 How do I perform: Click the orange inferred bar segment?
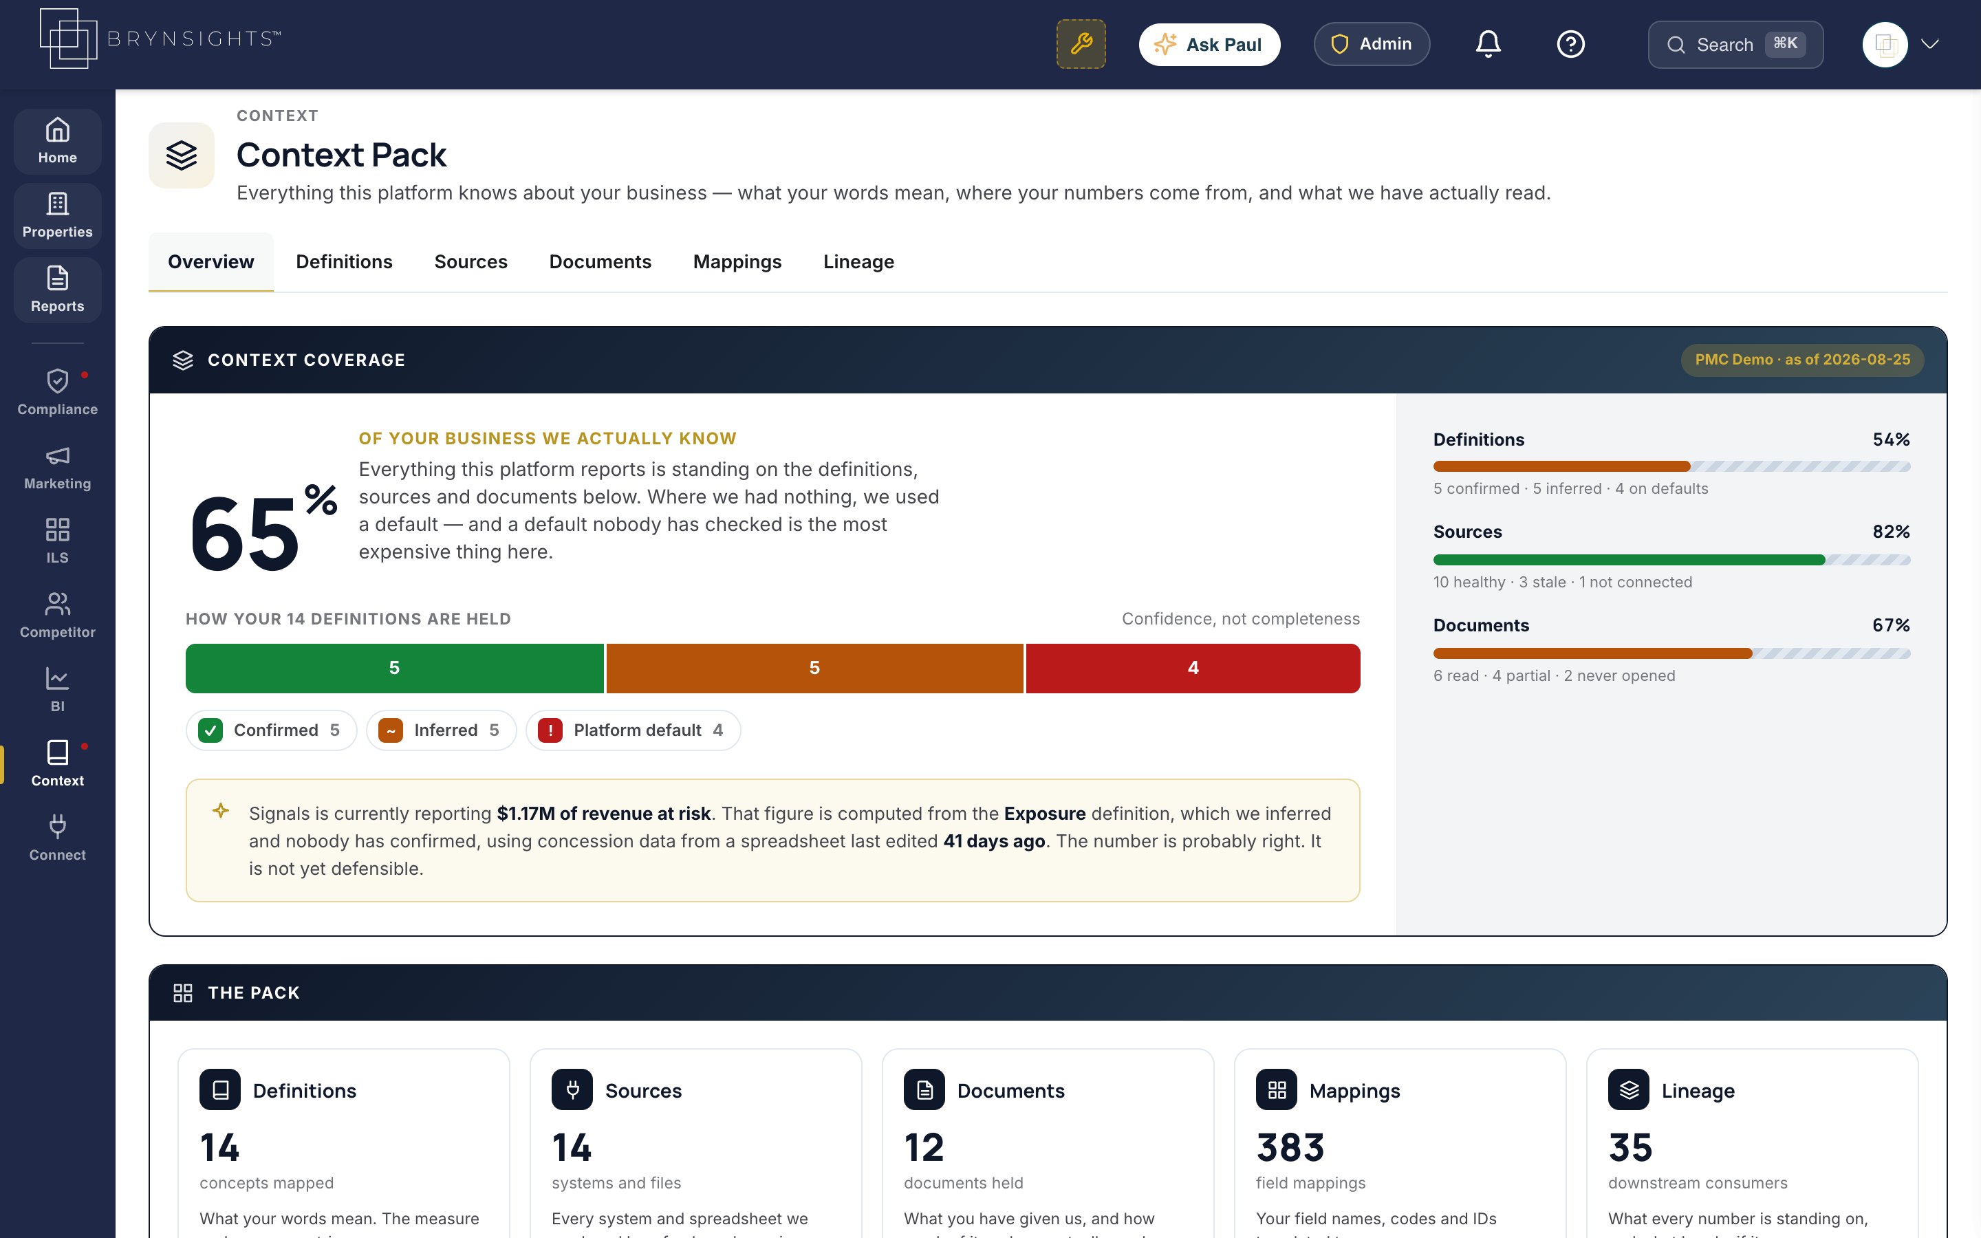(x=814, y=668)
